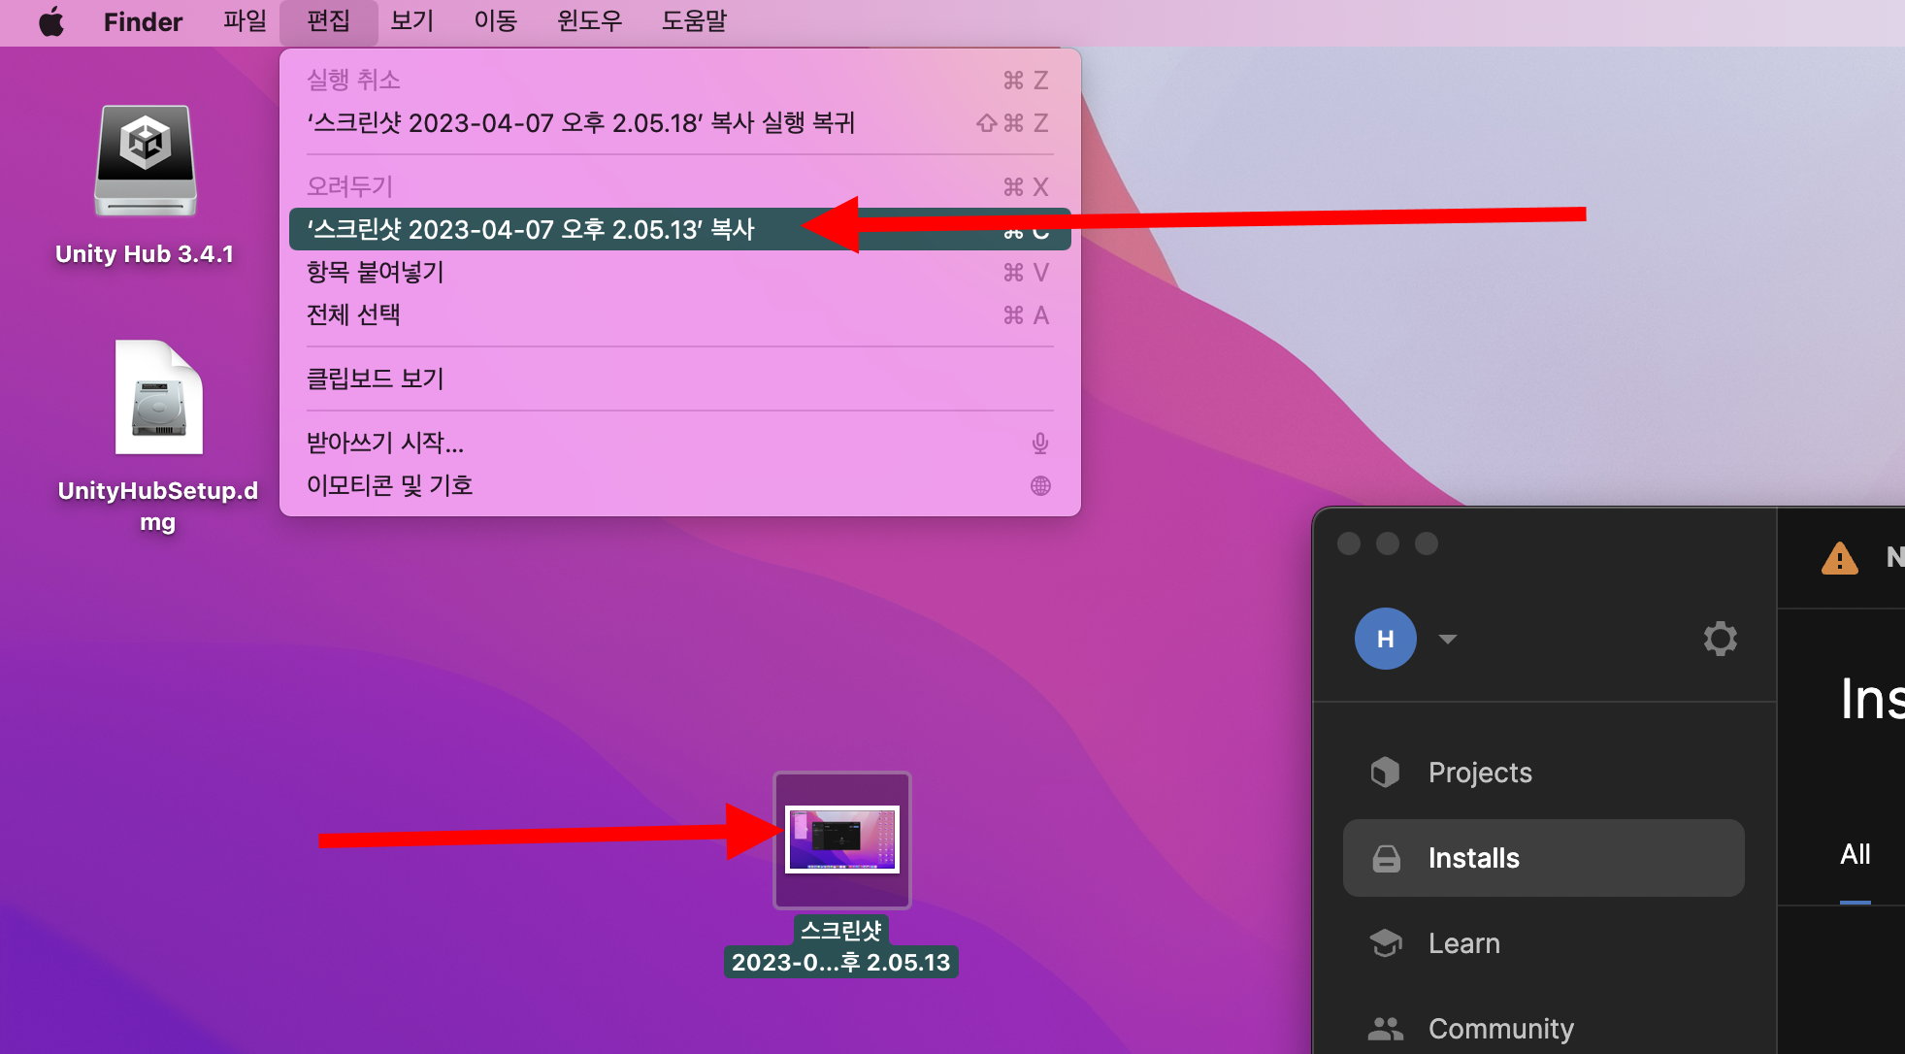Viewport: 1905px width, 1054px height.
Task: Click the Community people icon
Action: pyautogui.click(x=1385, y=1029)
